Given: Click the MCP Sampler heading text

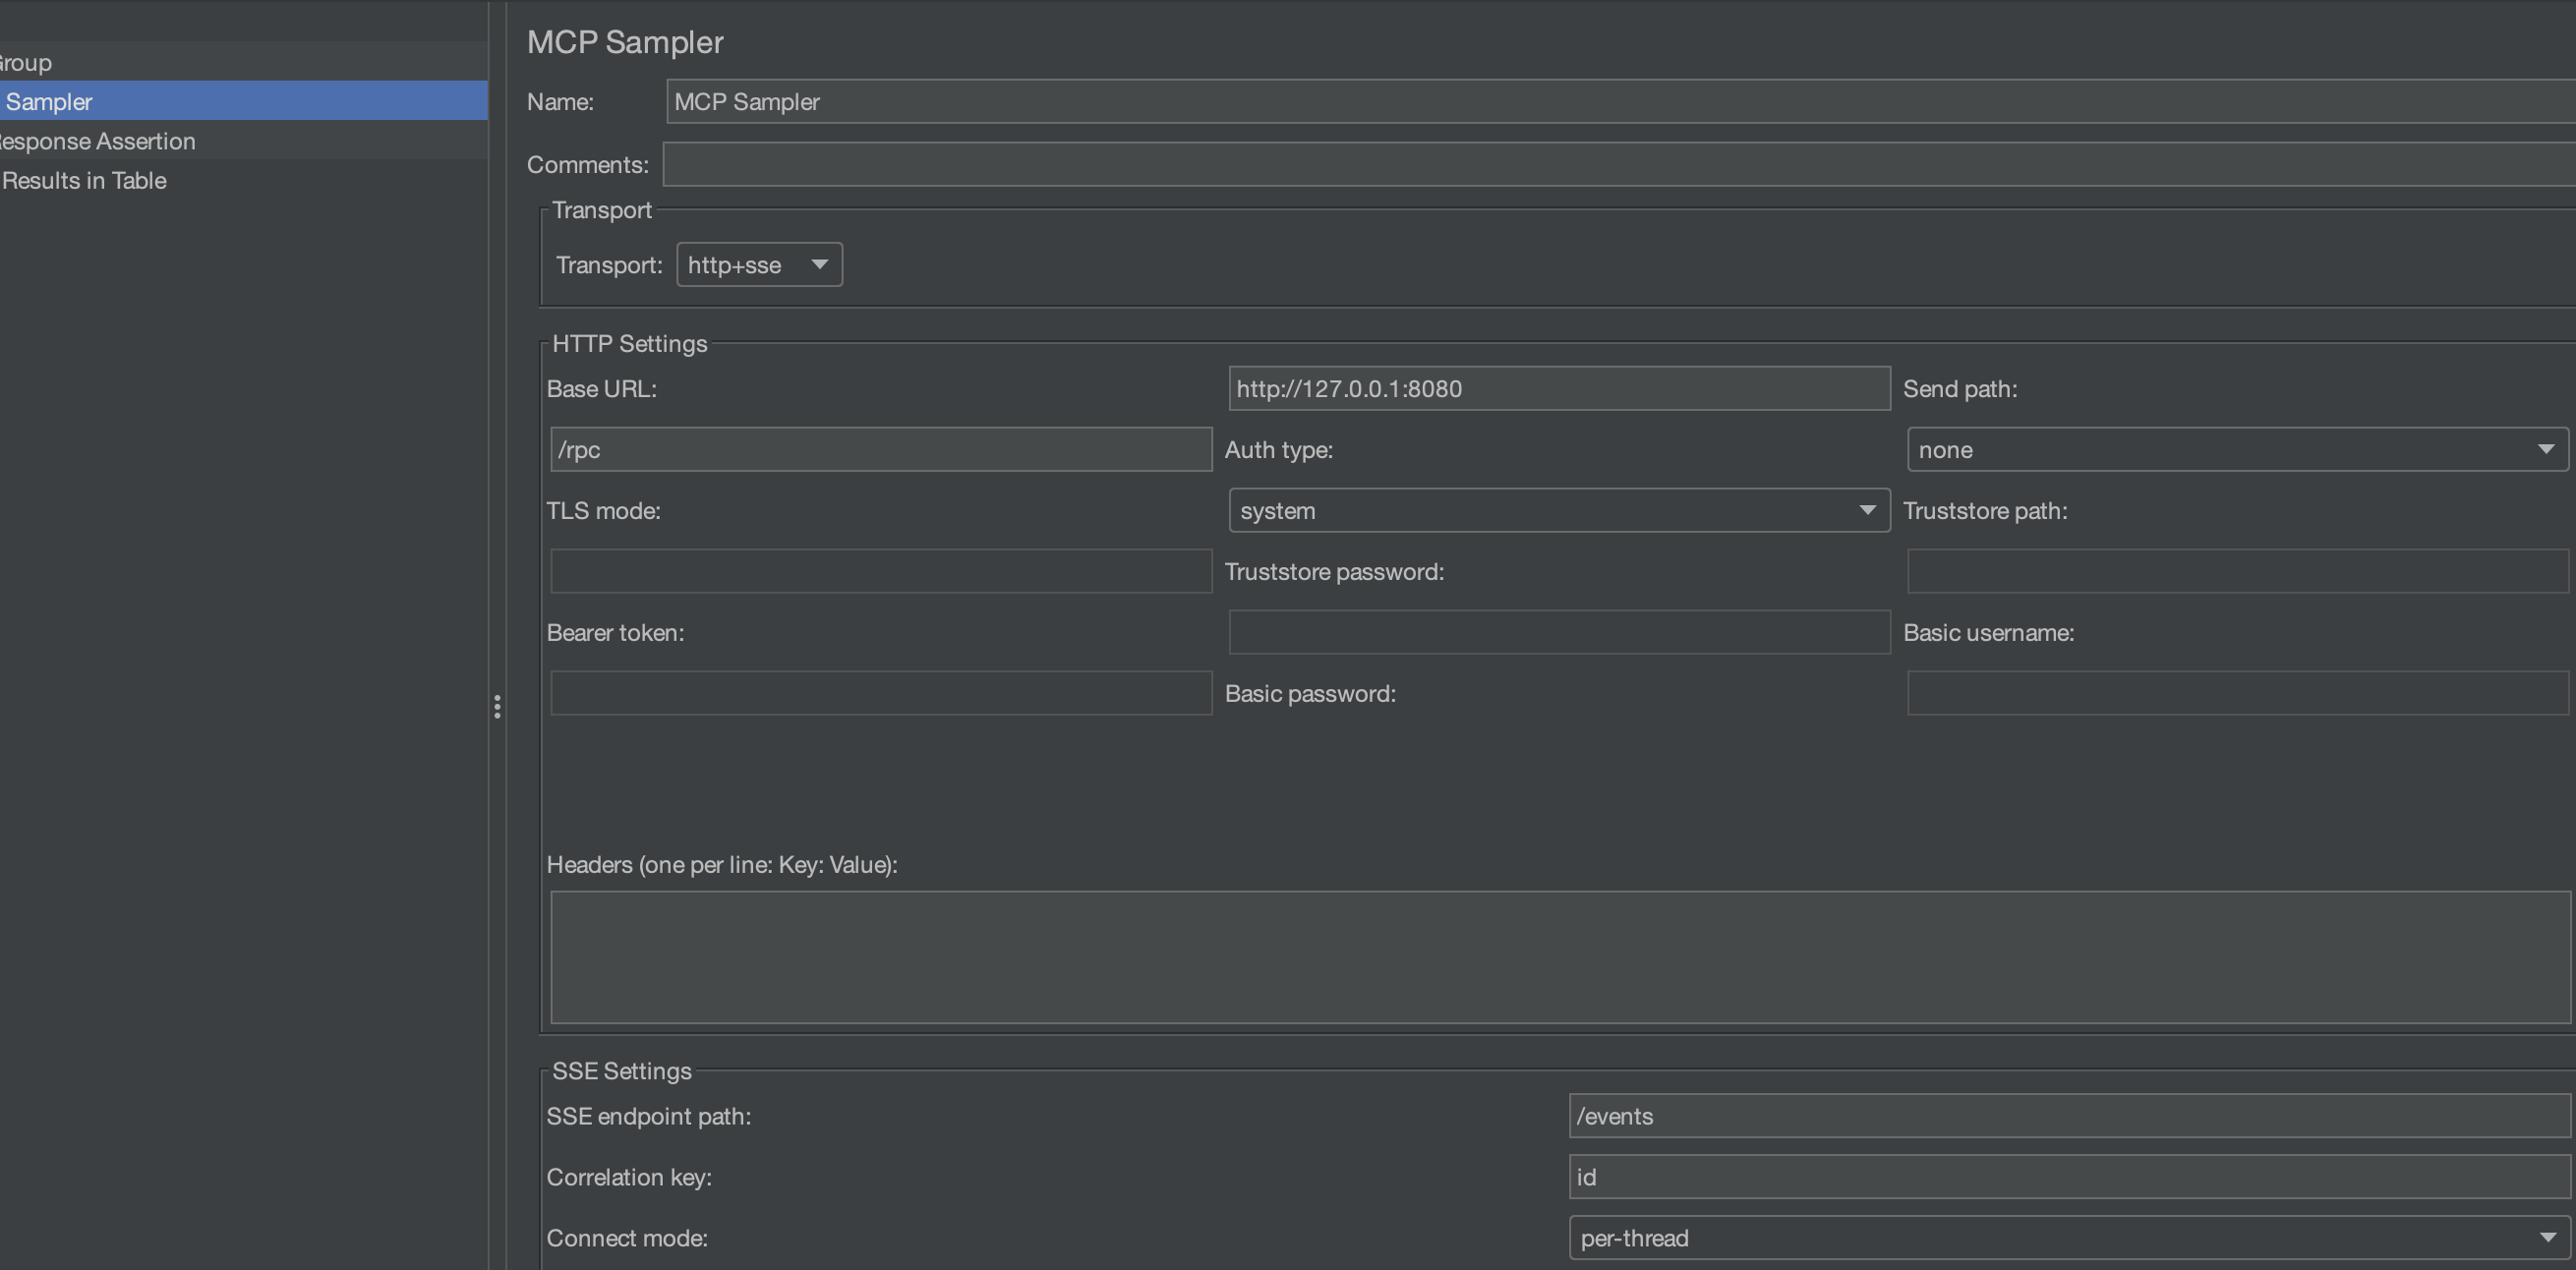Looking at the screenshot, I should (x=625, y=42).
